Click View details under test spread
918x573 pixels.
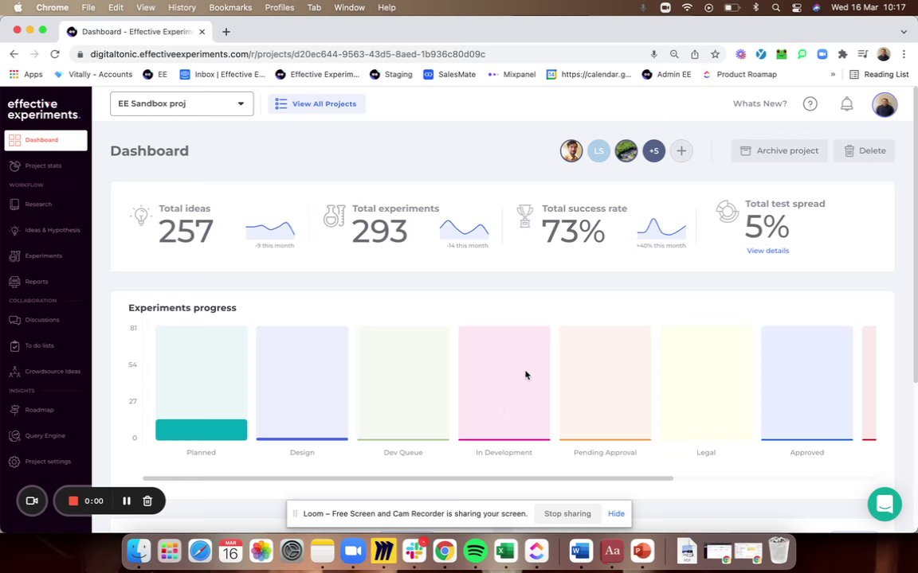click(x=767, y=251)
